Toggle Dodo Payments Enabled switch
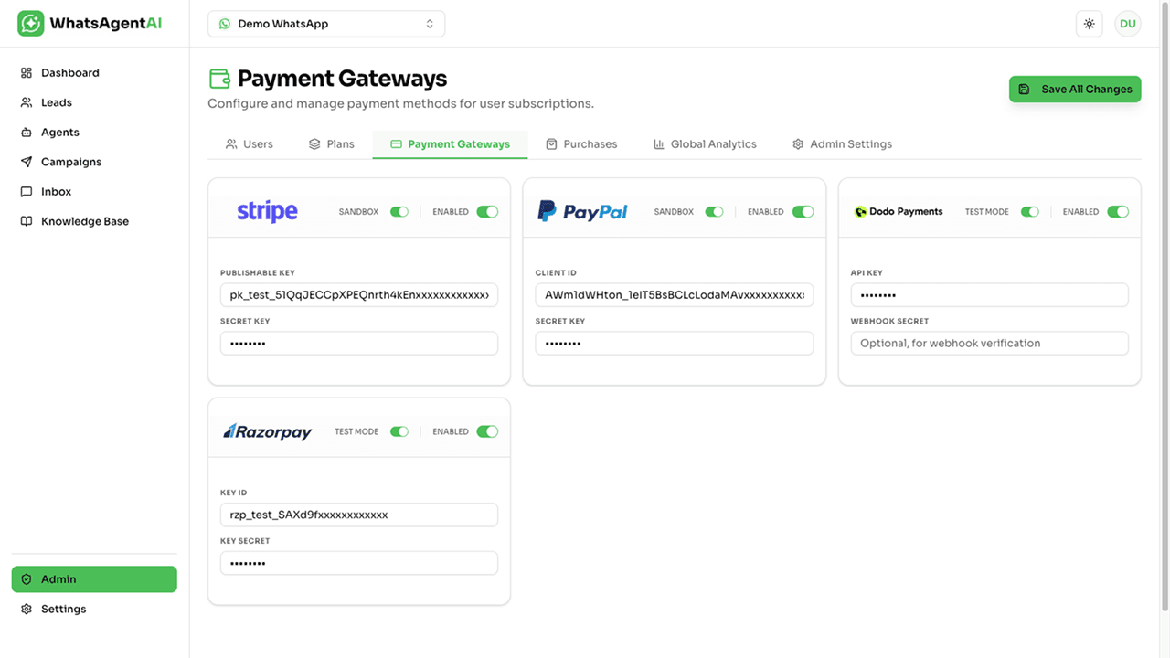 1118,212
